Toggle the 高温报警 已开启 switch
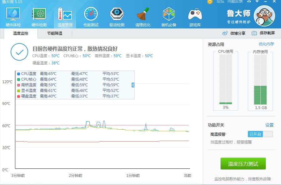281x185 pixels. click(x=260, y=134)
